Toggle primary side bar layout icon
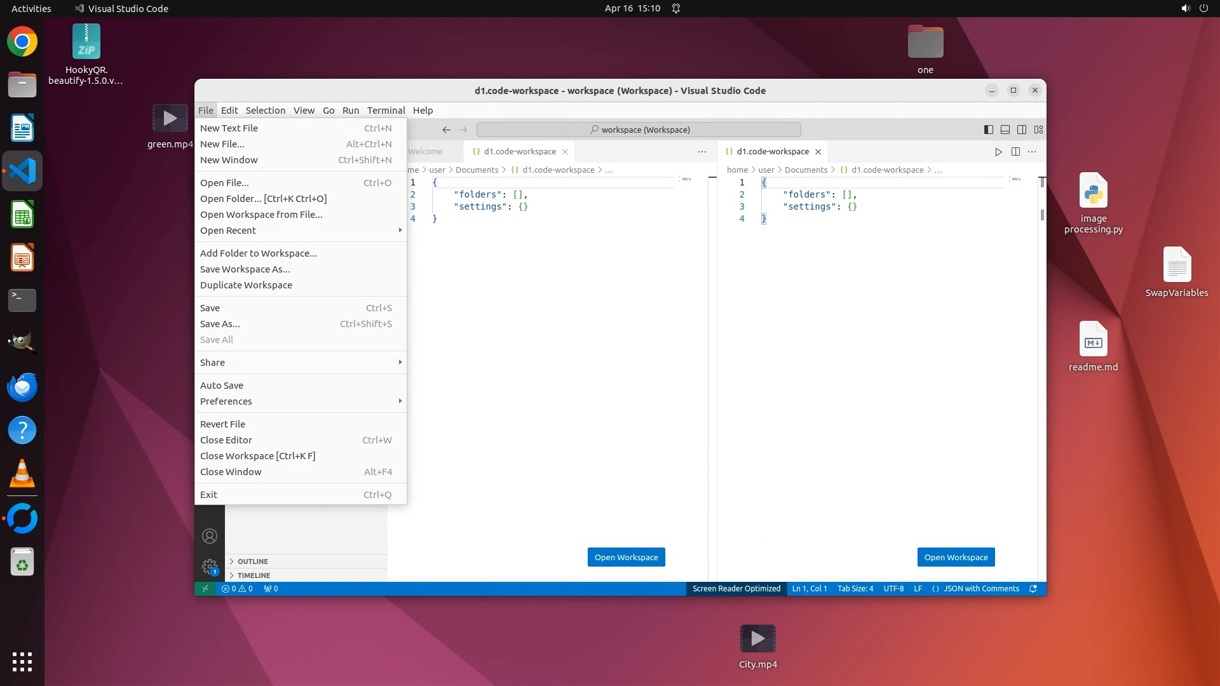 click(x=988, y=130)
